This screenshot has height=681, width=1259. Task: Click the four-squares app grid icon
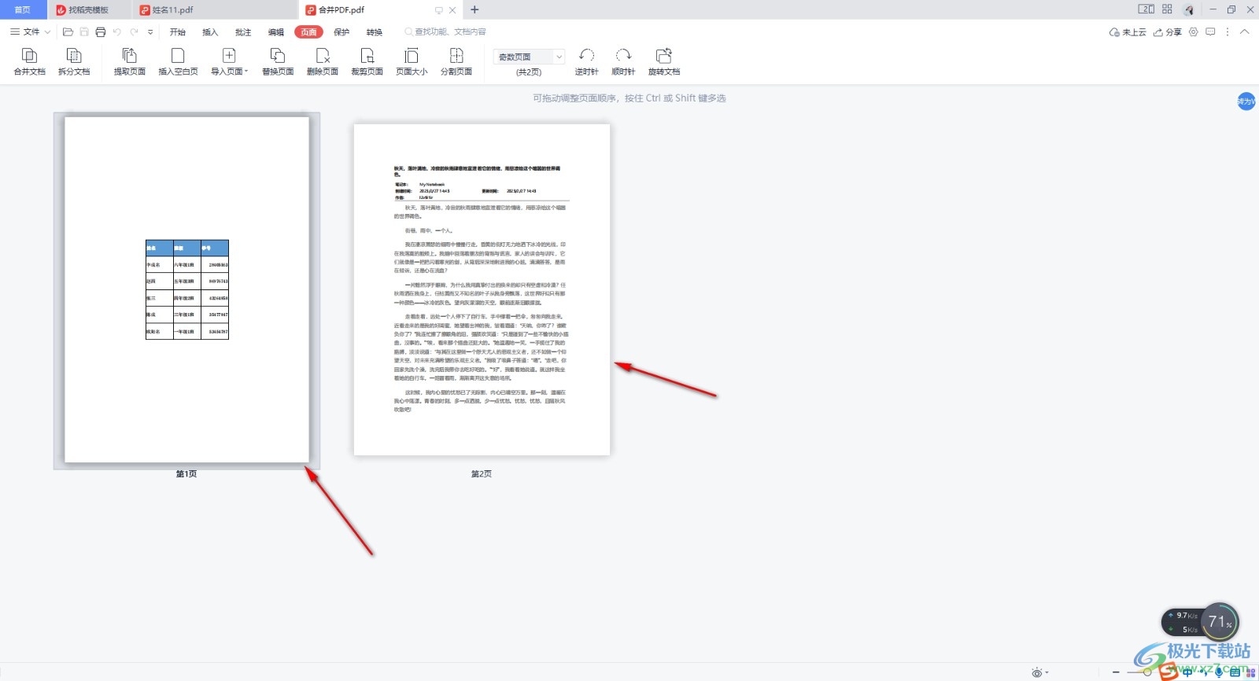pos(1167,9)
